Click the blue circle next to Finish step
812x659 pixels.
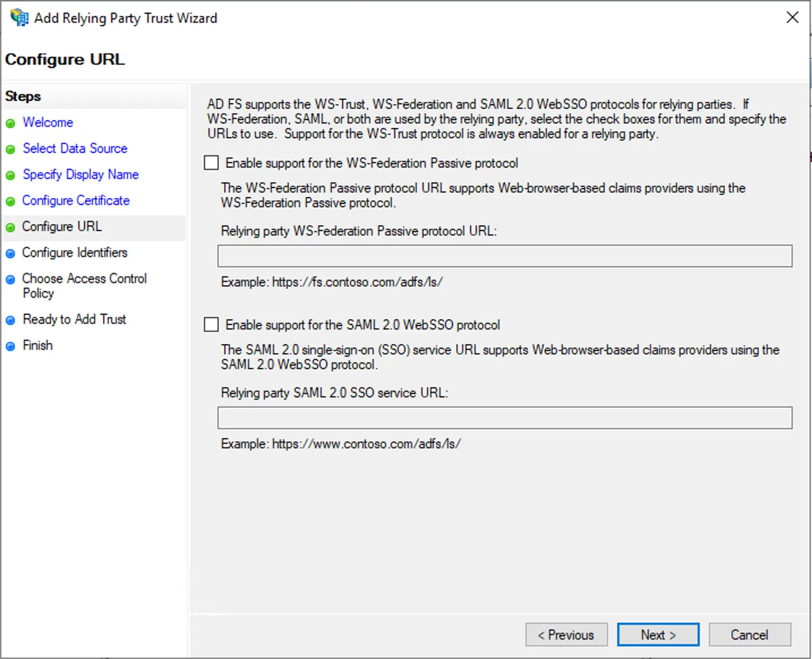click(11, 346)
